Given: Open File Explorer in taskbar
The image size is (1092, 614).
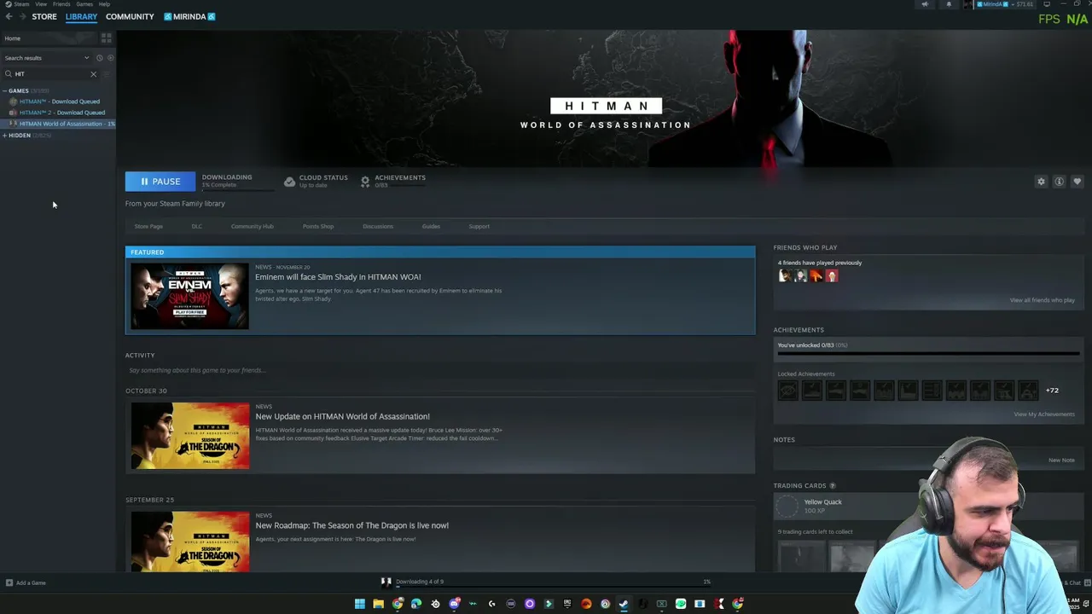Looking at the screenshot, I should point(378,604).
